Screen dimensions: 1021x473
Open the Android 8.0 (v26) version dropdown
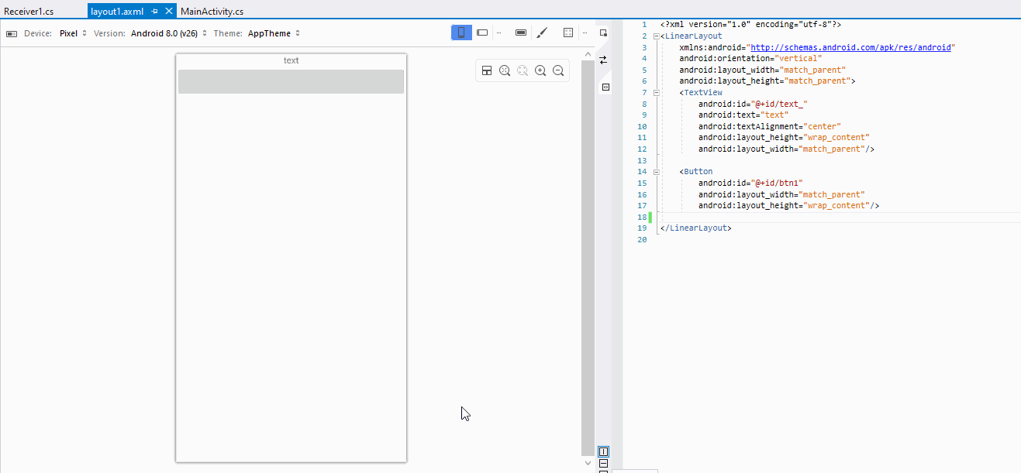pyautogui.click(x=169, y=33)
